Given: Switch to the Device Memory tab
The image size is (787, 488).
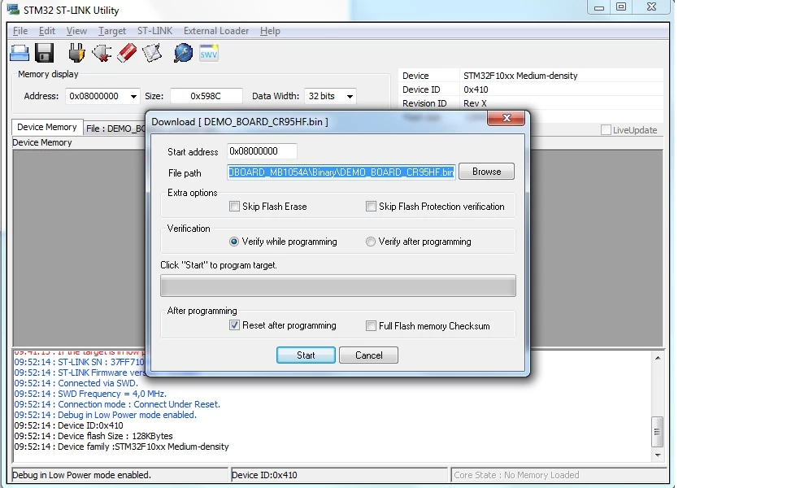Looking at the screenshot, I should point(46,127).
